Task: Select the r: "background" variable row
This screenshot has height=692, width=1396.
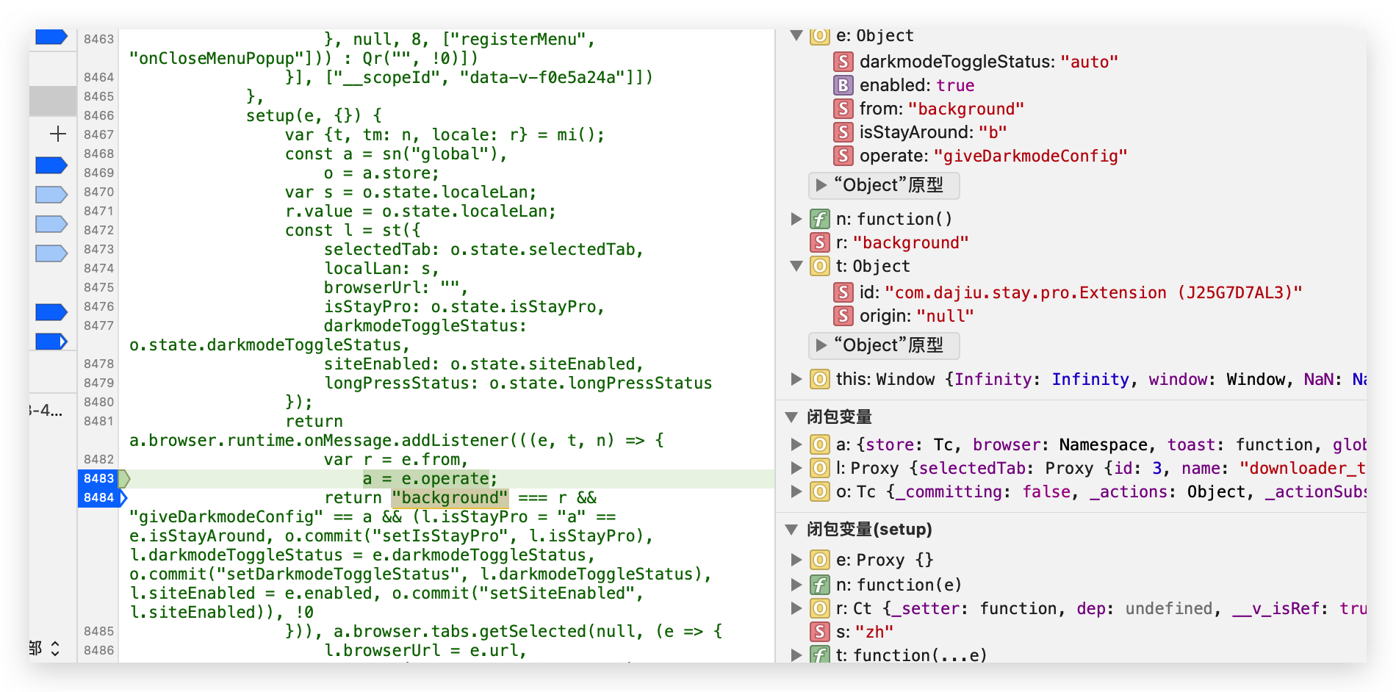Action: coord(902,242)
